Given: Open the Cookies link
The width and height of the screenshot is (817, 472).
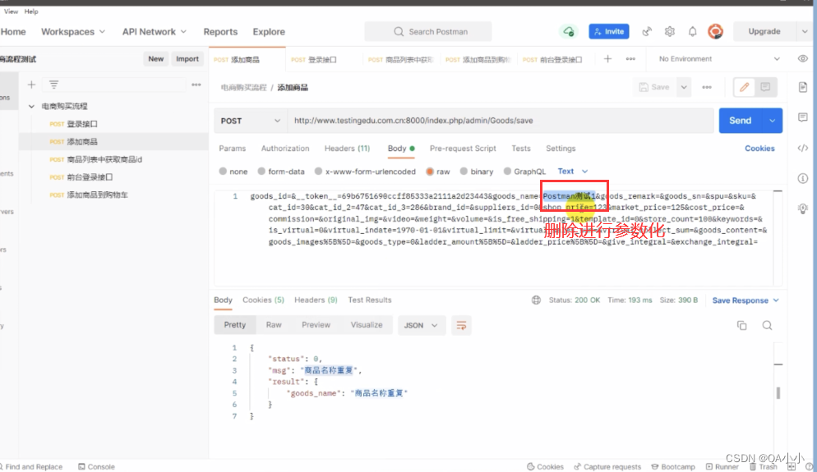Looking at the screenshot, I should [x=759, y=149].
